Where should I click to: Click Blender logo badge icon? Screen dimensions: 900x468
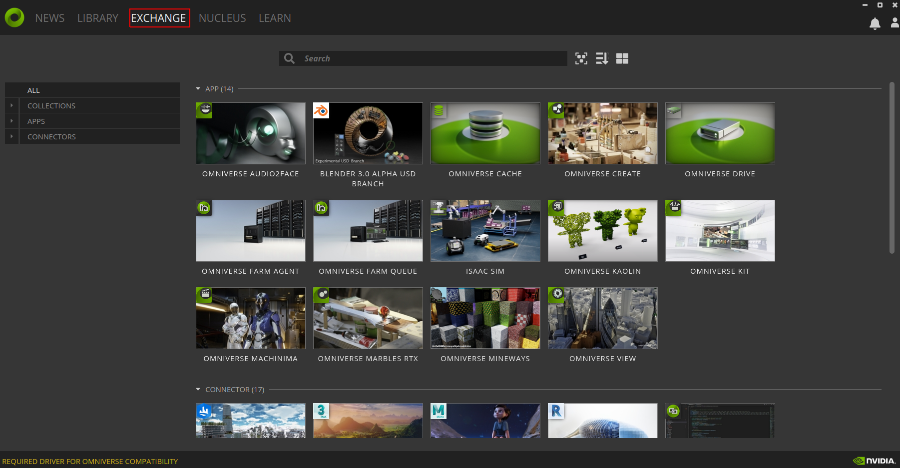click(x=321, y=110)
